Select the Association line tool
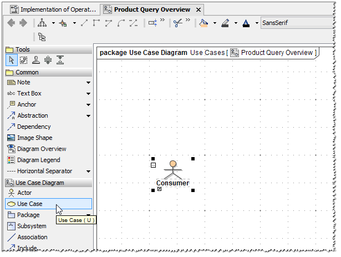This screenshot has height=257, width=341. [x=32, y=237]
